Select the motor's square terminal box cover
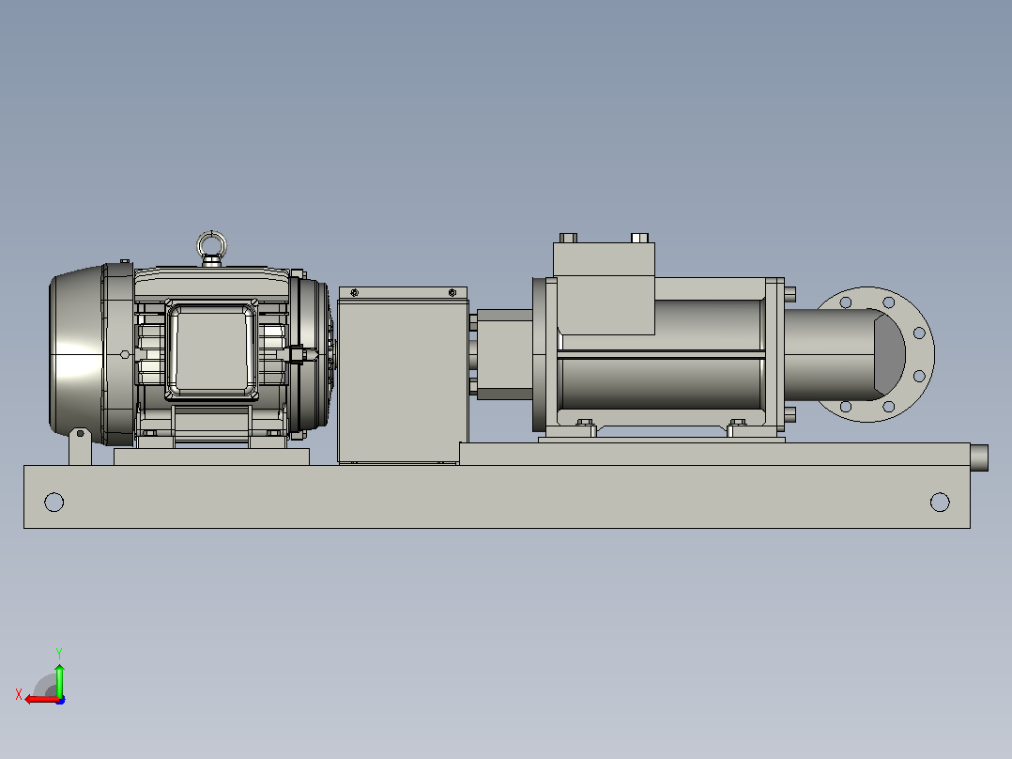Viewport: 1012px width, 759px height. pos(212,349)
